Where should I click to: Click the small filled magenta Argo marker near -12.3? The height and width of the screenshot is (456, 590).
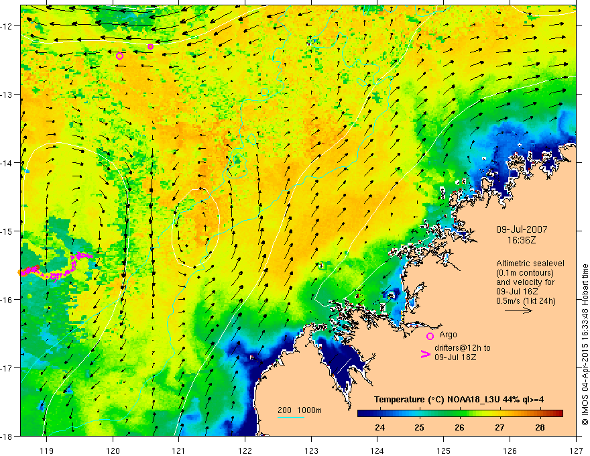150,47
